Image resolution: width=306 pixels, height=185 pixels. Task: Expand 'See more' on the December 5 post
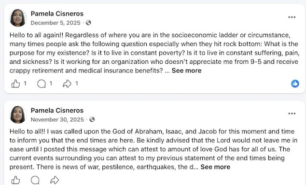(187, 71)
